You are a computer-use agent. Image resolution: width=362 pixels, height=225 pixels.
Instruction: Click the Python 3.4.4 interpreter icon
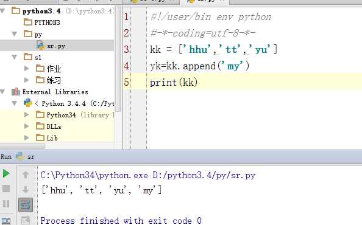28,103
